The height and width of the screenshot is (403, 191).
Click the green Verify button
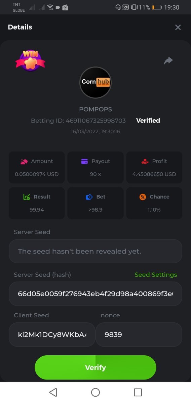click(95, 367)
